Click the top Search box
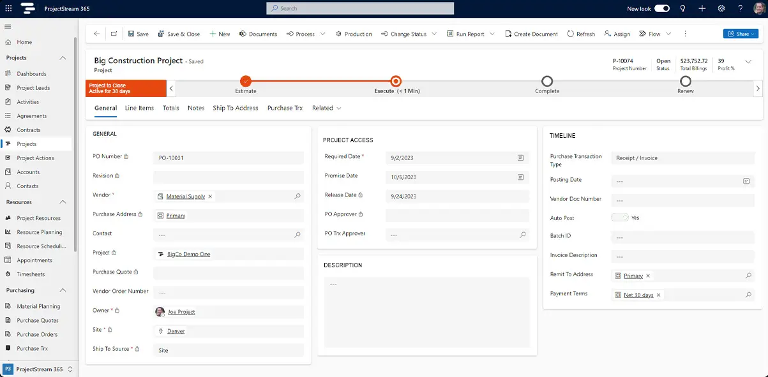Image resolution: width=768 pixels, height=377 pixels. (360, 8)
